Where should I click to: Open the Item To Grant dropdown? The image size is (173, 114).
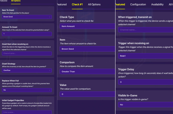(27, 17)
